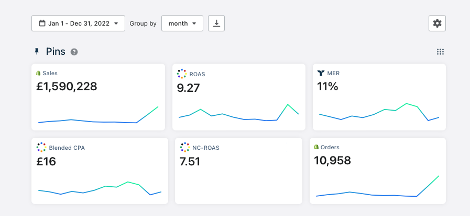Viewport: 470px width, 216px height.
Task: Click the grid layout icon for Pins
Action: point(440,52)
